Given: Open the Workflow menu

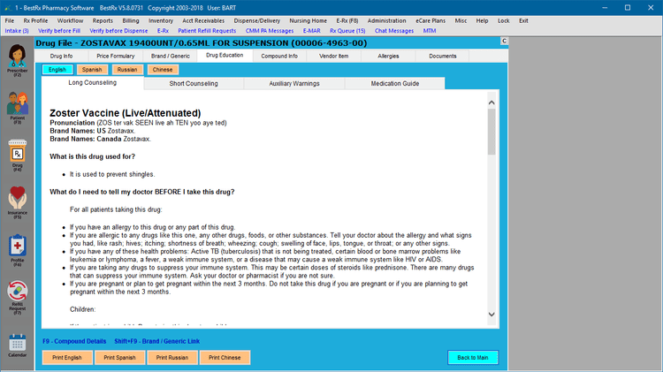Looking at the screenshot, I should pos(70,20).
